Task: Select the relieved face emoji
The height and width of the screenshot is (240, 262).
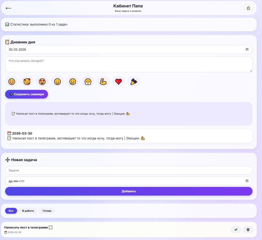Action: (57, 82)
